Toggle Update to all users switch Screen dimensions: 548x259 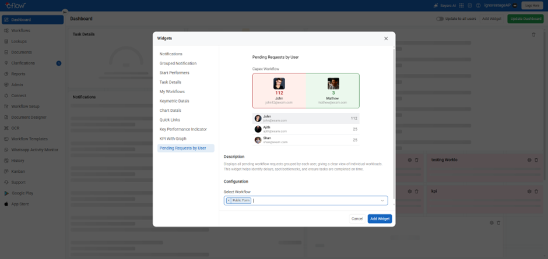(x=440, y=19)
